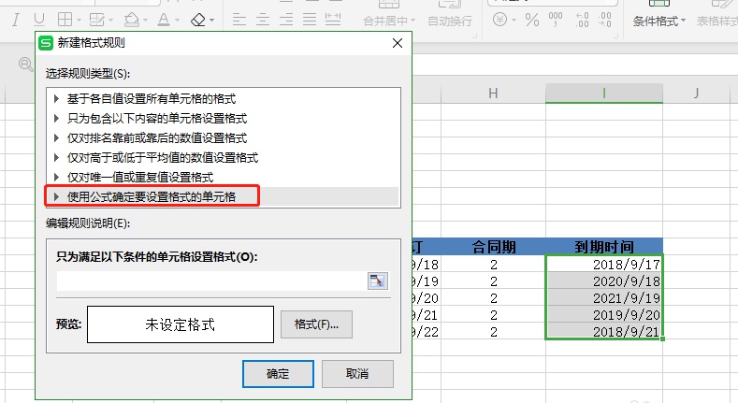Click the fill color bucket icon
The height and width of the screenshot is (403, 738).
pos(131,20)
